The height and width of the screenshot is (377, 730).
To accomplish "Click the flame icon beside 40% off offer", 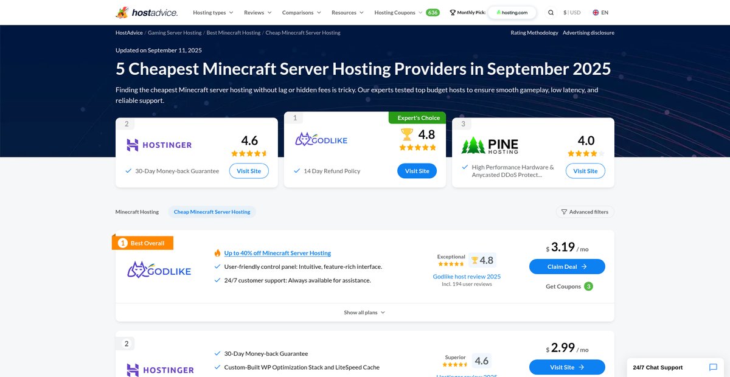I will point(217,253).
